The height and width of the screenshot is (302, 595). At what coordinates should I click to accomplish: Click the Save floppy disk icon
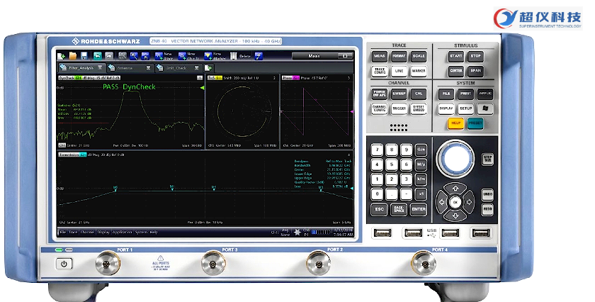click(x=84, y=55)
